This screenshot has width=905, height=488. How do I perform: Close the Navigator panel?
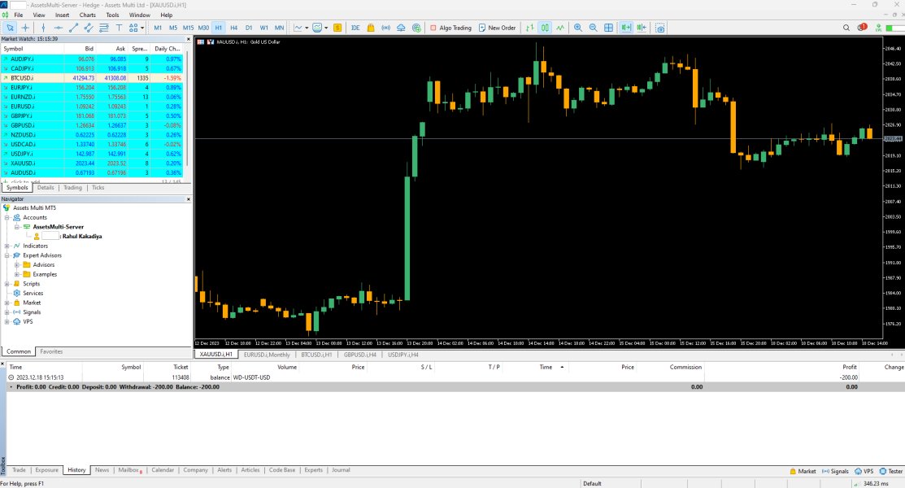click(188, 199)
